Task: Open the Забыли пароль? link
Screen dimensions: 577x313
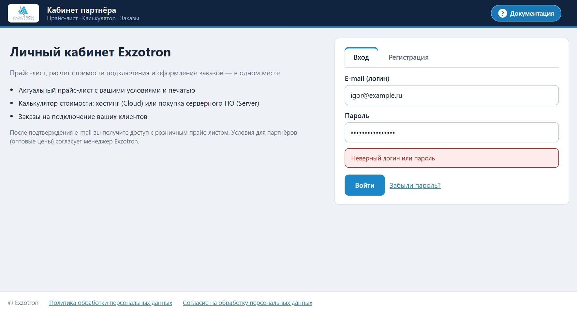Action: 415,186
